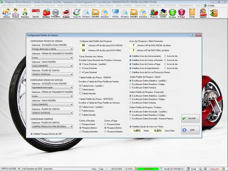The image size is (228, 171).
Task: Open the Fornece suppliers icon
Action: click(16, 13)
